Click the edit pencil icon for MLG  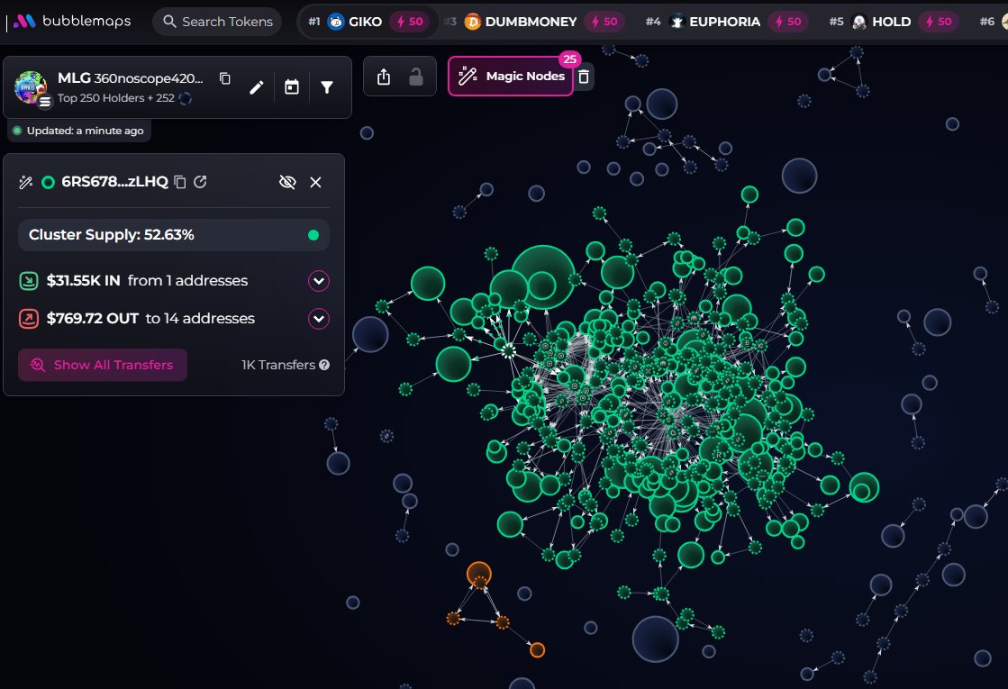pos(257,87)
